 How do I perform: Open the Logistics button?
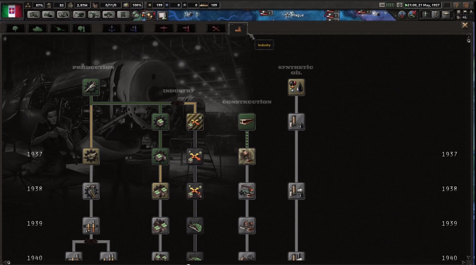click(124, 15)
